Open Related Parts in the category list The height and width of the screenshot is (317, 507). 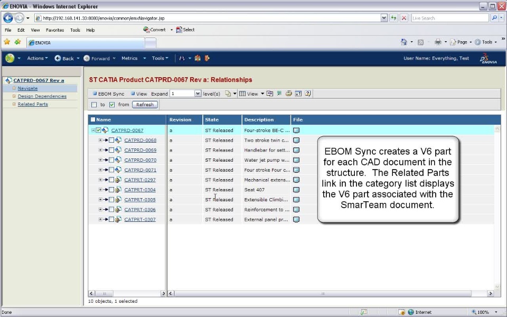[33, 104]
